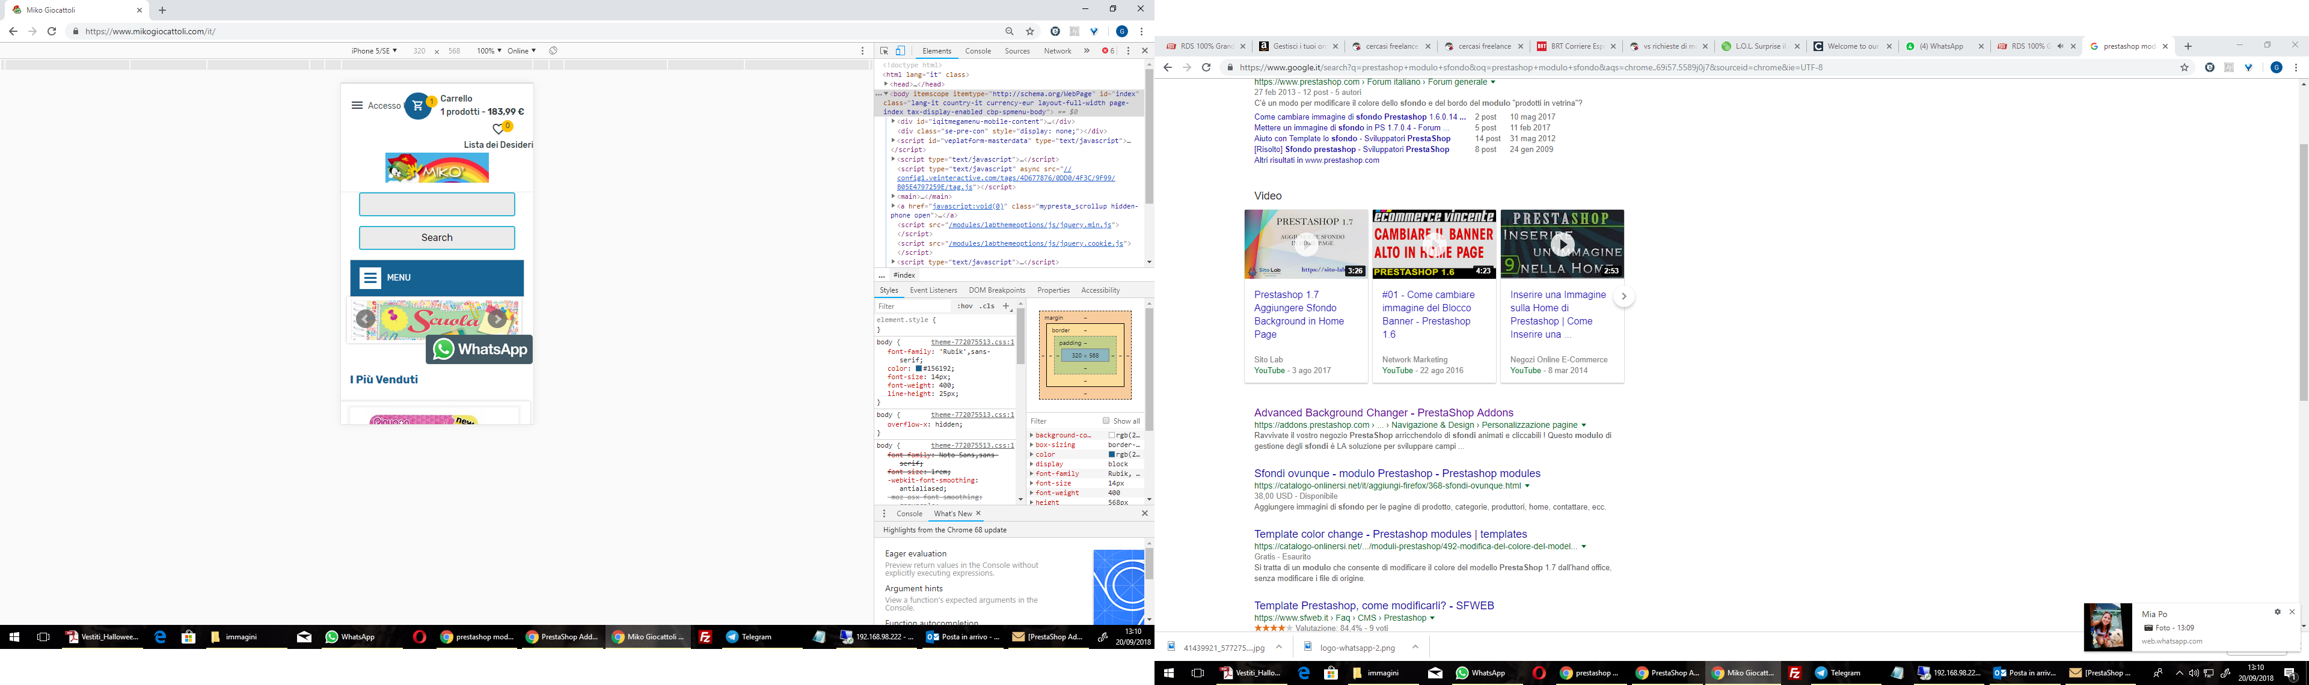Open the hamburger menu beside Accesso
Viewport: 2309px width, 685px height.
pos(357,106)
